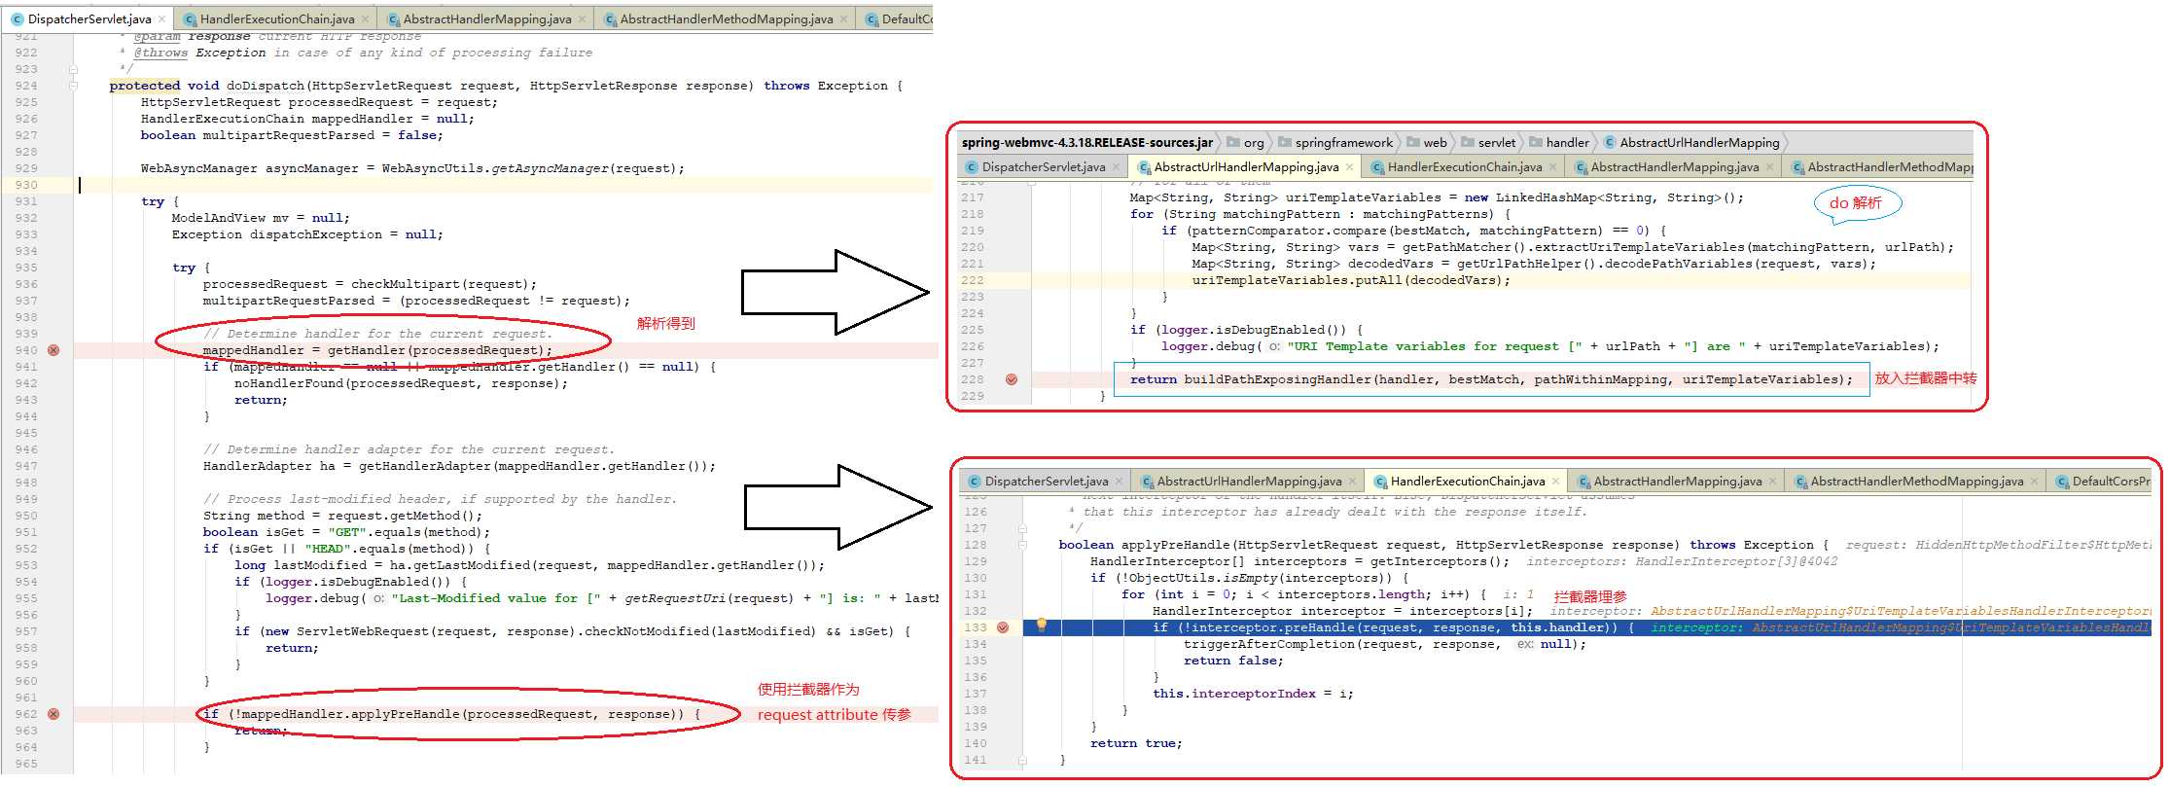Click 'getHandler(processedRequest)' call on line 940

[x=436, y=350]
